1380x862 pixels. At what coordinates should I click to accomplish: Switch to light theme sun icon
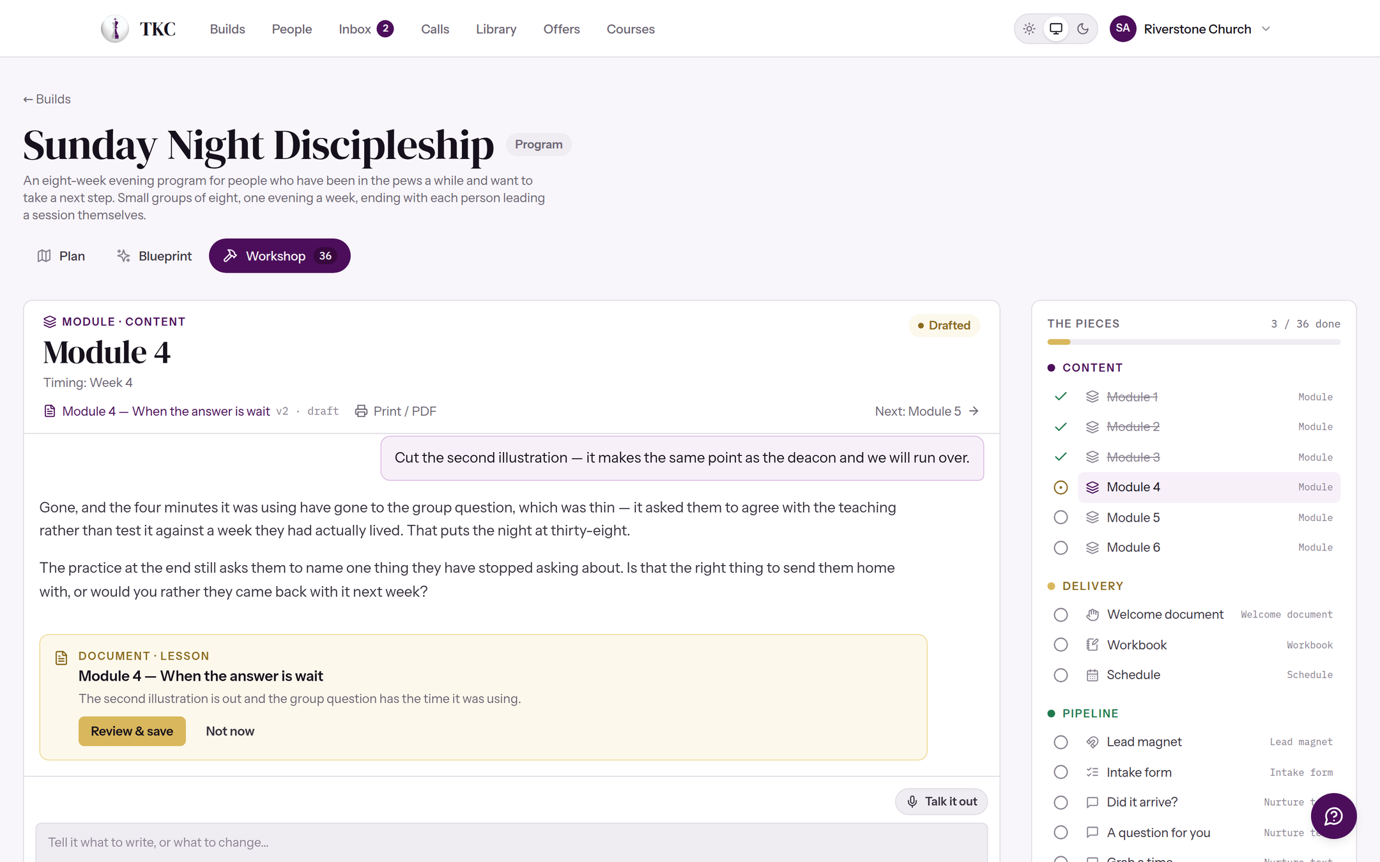point(1029,29)
